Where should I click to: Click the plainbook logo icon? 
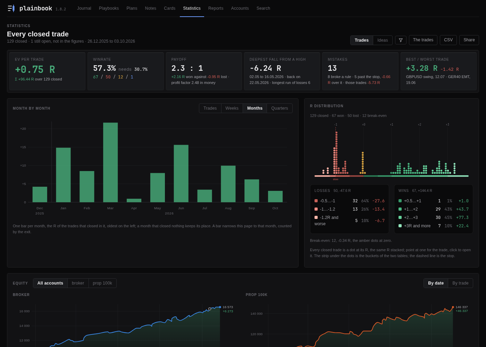pyautogui.click(x=11, y=8)
